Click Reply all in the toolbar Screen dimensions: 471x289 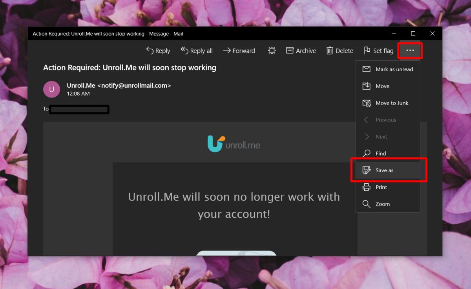click(x=196, y=51)
